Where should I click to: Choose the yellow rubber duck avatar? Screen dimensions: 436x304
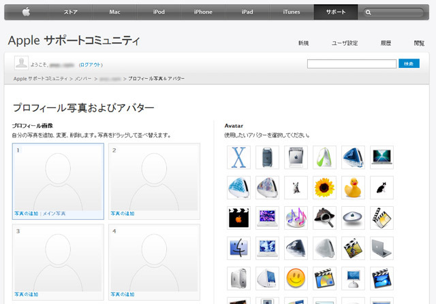click(x=353, y=188)
